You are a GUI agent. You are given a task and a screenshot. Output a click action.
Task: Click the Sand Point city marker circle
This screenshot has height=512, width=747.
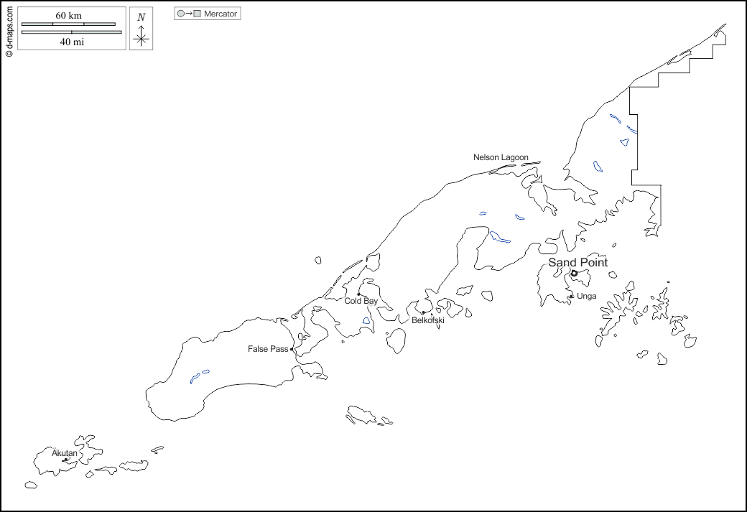click(x=574, y=274)
